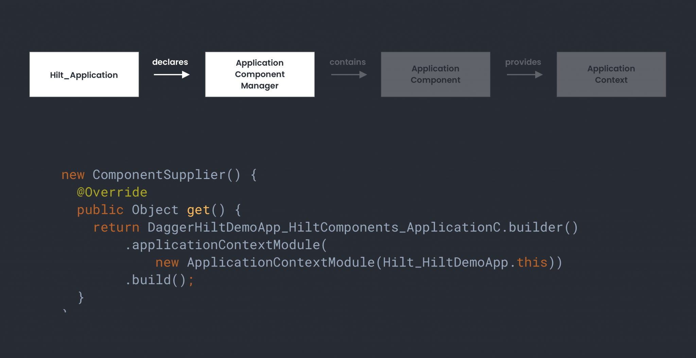
Task: Select the contains label text
Action: (348, 62)
